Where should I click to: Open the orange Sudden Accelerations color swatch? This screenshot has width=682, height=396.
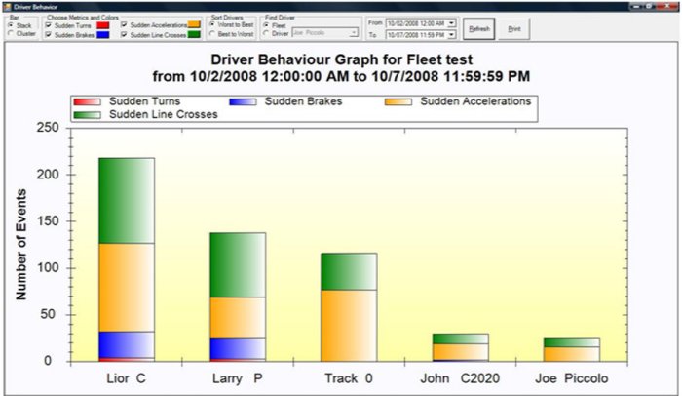194,24
